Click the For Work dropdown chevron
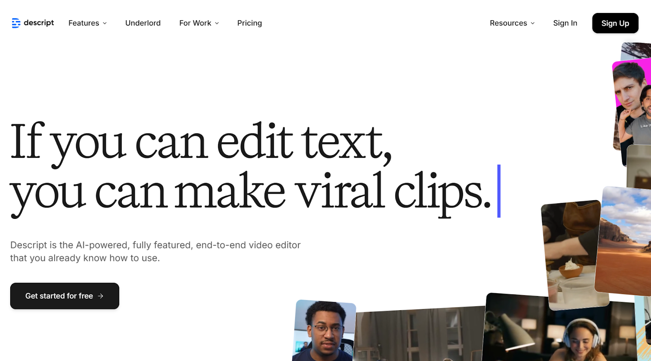This screenshot has height=361, width=651. click(x=217, y=24)
